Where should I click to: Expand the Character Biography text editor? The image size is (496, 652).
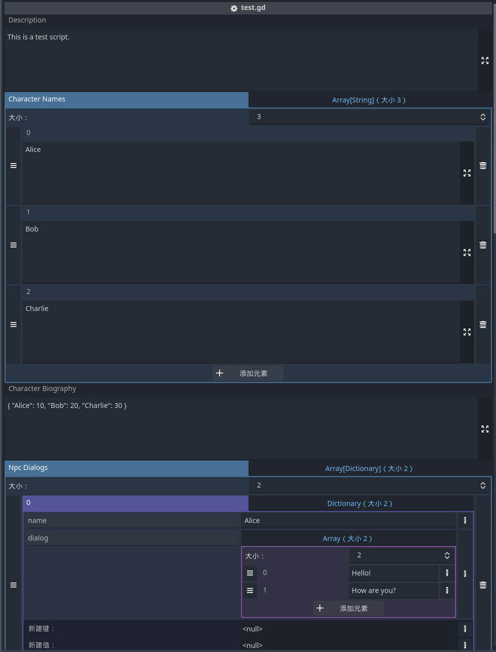point(485,429)
